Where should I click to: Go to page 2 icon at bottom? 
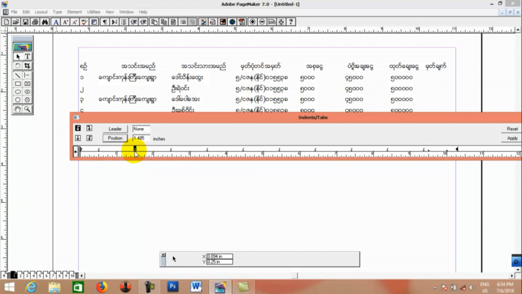[20, 275]
